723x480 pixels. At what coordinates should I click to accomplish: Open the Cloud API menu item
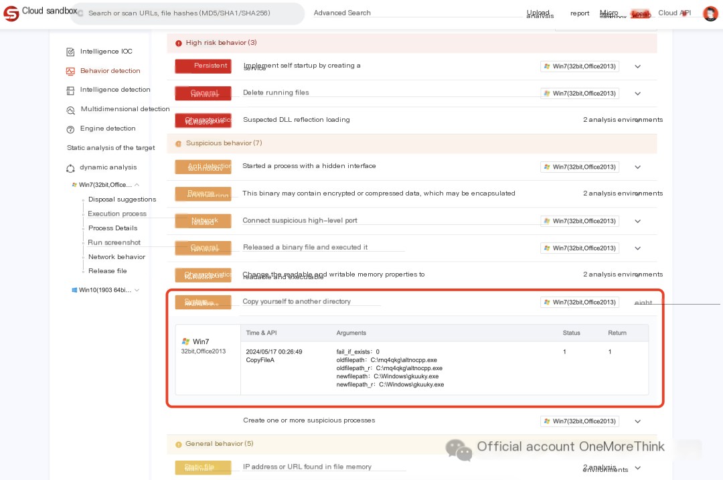[674, 13]
